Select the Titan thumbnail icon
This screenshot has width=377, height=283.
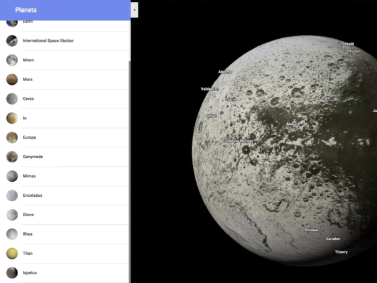tap(12, 253)
